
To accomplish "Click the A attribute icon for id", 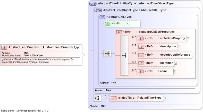I will 107,24.
